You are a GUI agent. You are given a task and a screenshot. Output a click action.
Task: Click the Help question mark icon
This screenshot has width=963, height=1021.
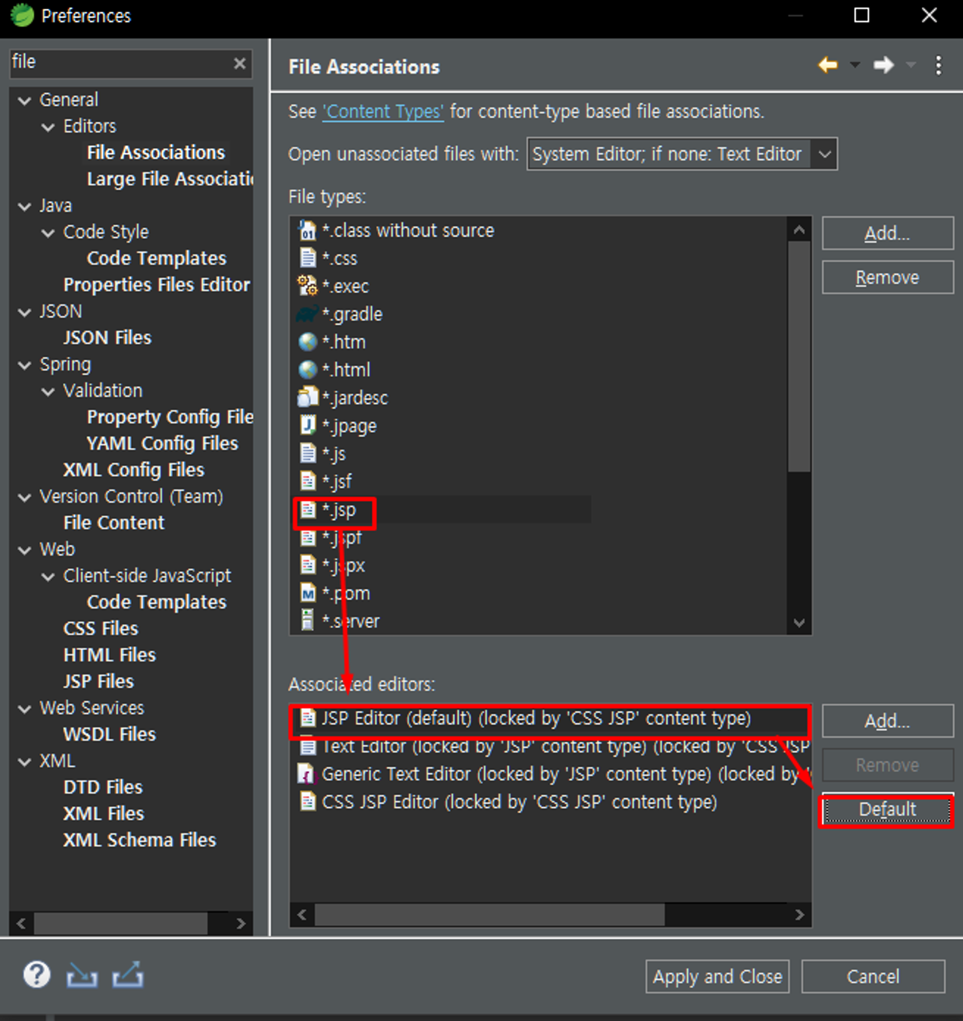[x=37, y=974]
